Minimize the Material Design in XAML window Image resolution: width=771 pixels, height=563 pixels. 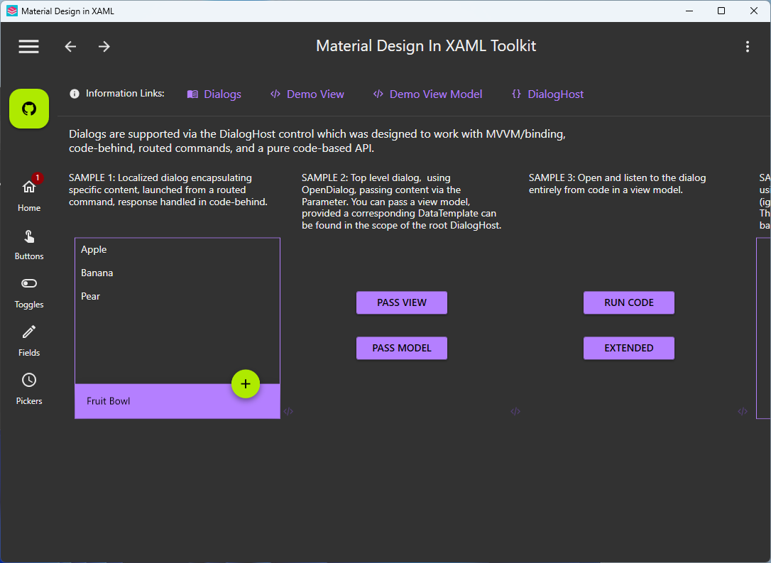689,11
